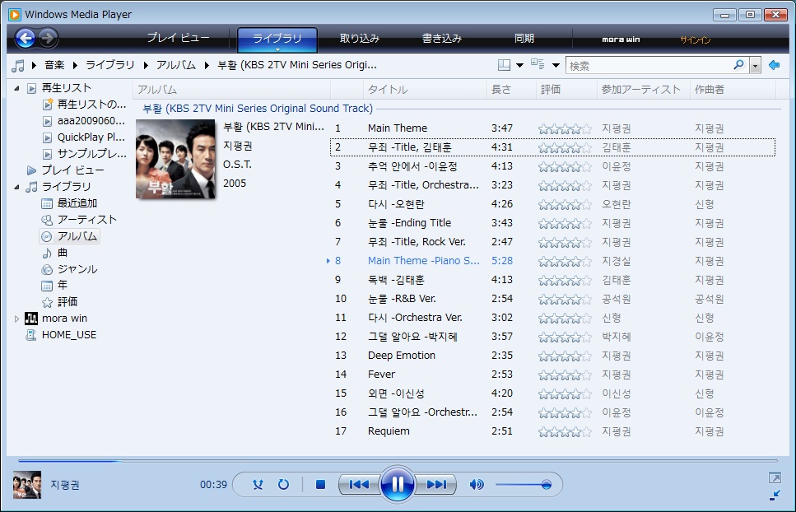Viewport: 796px width, 512px height.
Task: Rate the Requiem track stars
Action: click(x=565, y=432)
